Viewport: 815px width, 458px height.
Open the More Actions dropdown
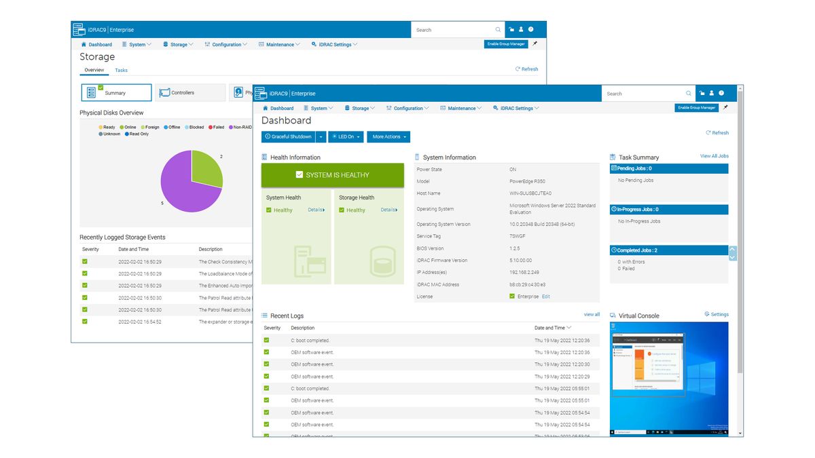[388, 137]
